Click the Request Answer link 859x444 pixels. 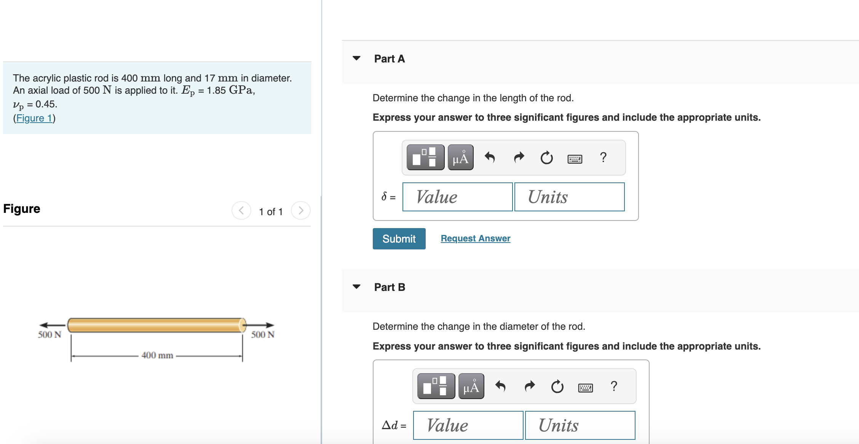pos(476,238)
